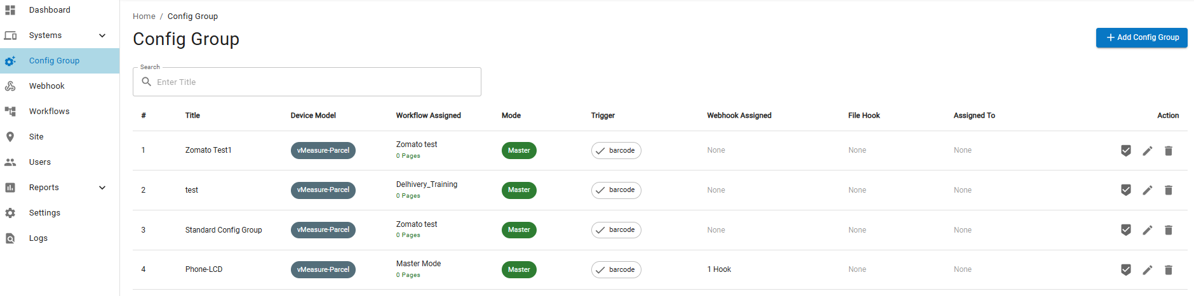This screenshot has width=1194, height=296.
Task: Click the Site location pin icon
Action: point(10,137)
